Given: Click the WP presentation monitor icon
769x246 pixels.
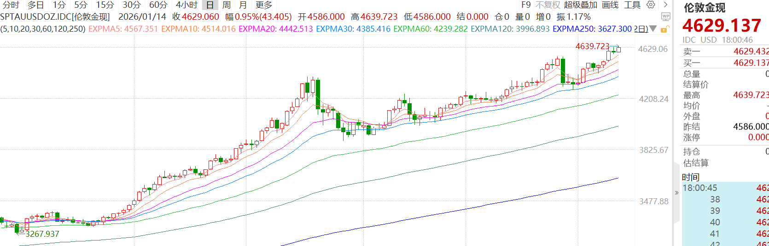Looking at the screenshot, I should (x=665, y=17).
